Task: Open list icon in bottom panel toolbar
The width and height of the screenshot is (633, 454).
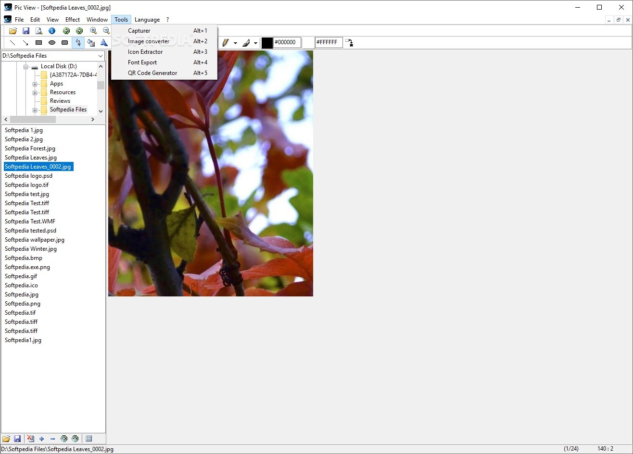Action: [x=6, y=439]
